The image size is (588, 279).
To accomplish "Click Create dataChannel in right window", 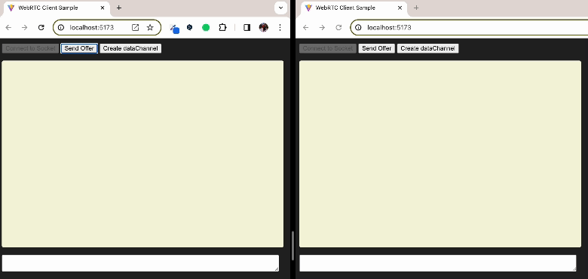I will (x=427, y=48).
